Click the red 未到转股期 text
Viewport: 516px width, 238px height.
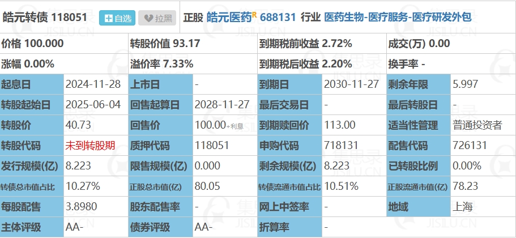click(x=91, y=146)
